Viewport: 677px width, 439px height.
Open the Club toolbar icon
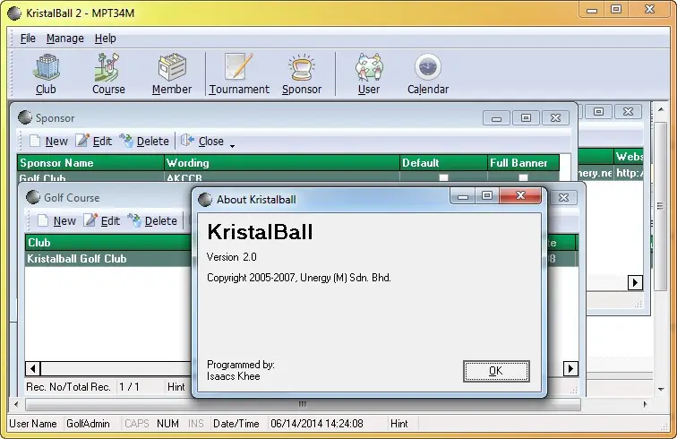[46, 73]
